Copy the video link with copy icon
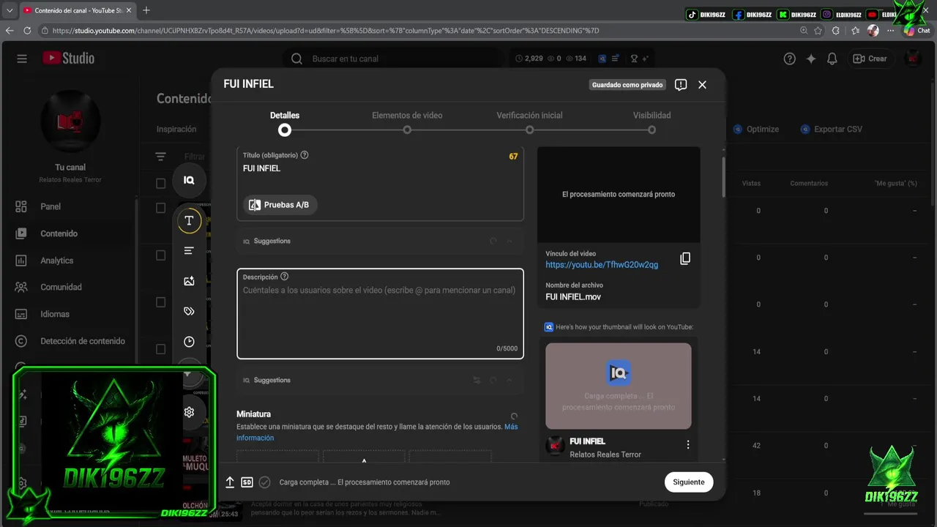Viewport: 937px width, 527px height. [685, 258]
